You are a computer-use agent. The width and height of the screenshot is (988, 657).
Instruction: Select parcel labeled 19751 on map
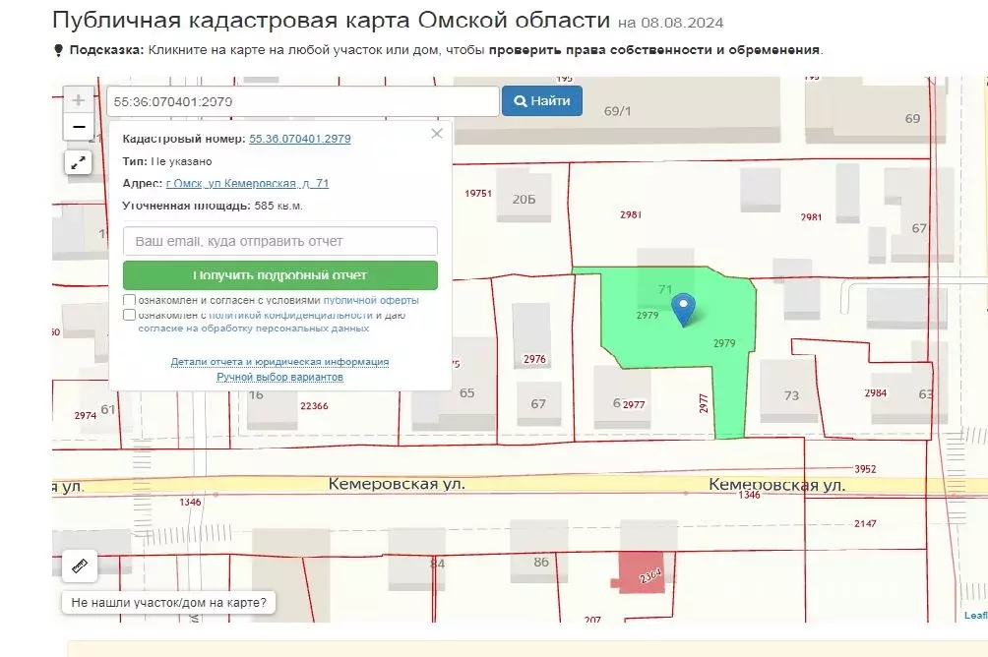pos(478,194)
